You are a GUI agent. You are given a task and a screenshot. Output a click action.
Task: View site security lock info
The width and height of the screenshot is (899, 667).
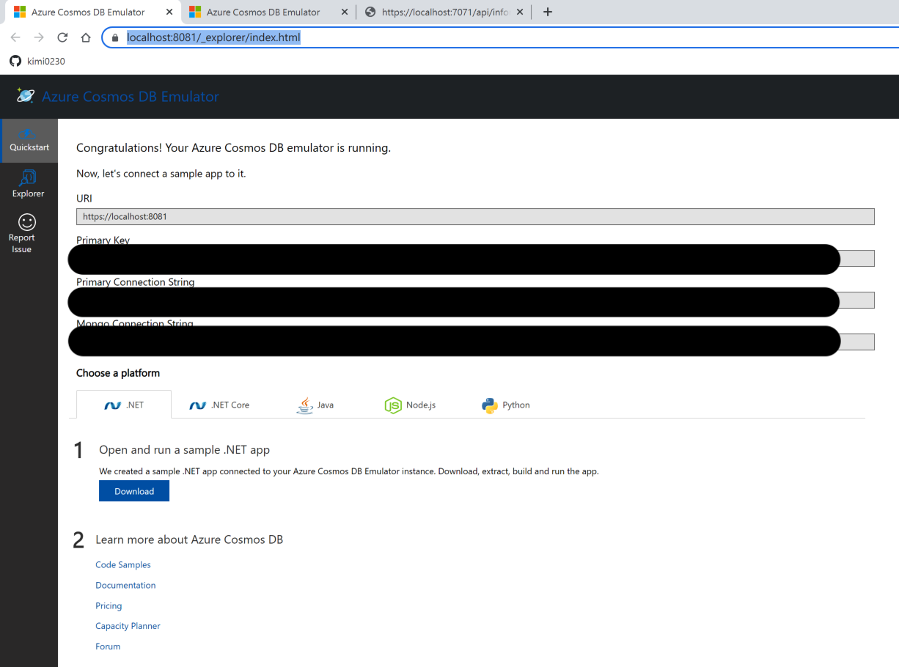114,37
